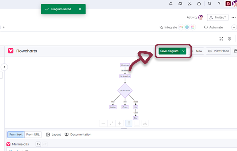The height and width of the screenshot is (151, 237).
Task: Collapse the left side panel arrow
Action: point(4,67)
